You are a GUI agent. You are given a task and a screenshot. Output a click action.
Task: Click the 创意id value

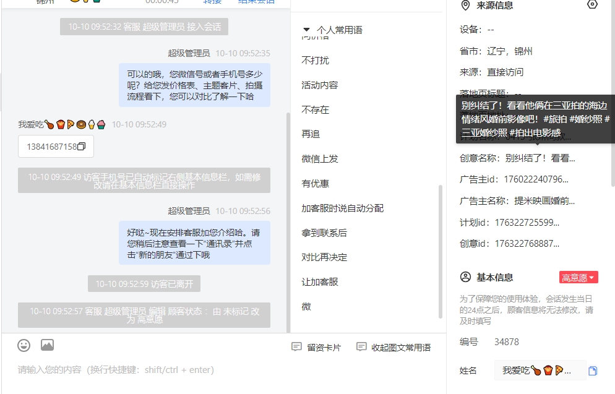click(x=527, y=244)
